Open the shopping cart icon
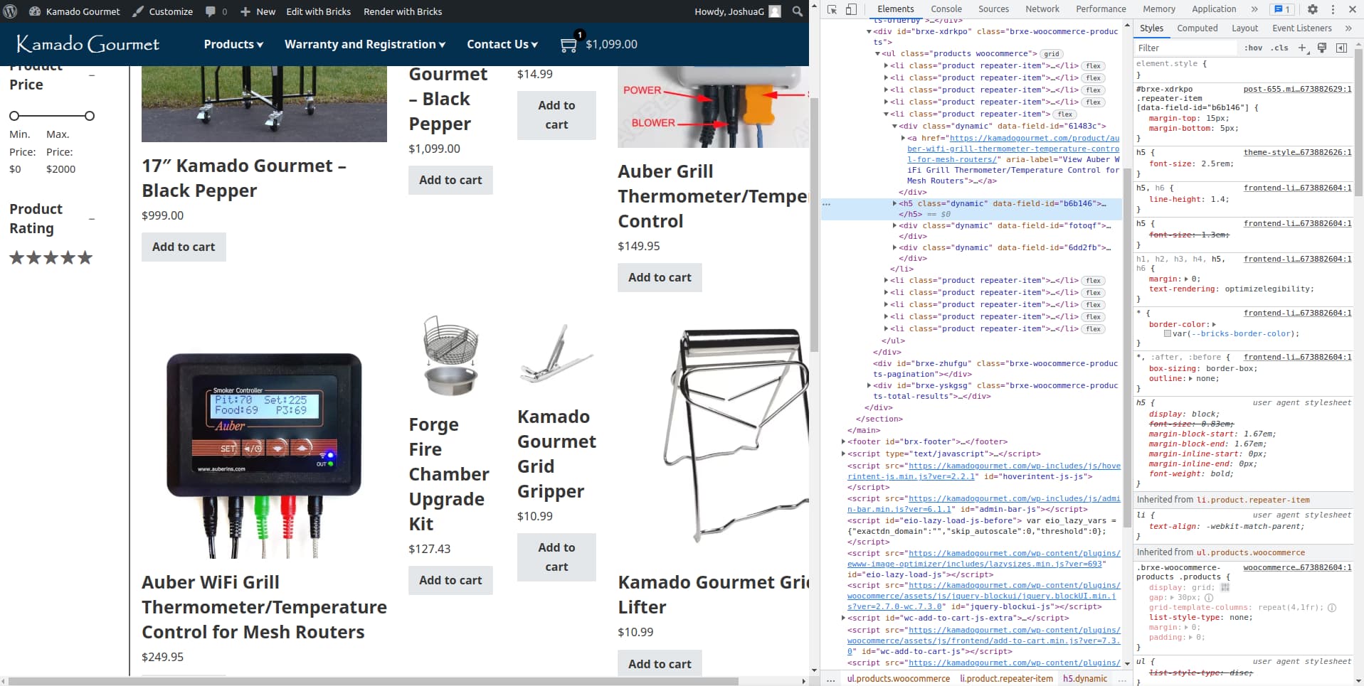Screen dimensions: 1364x686 tap(569, 44)
